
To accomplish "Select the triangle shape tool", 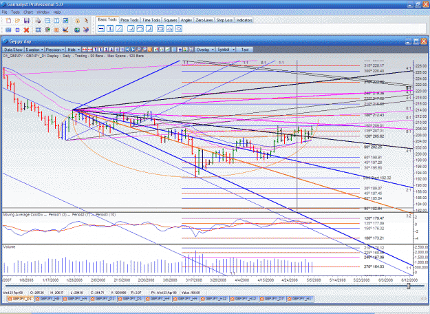I will tap(169, 28).
